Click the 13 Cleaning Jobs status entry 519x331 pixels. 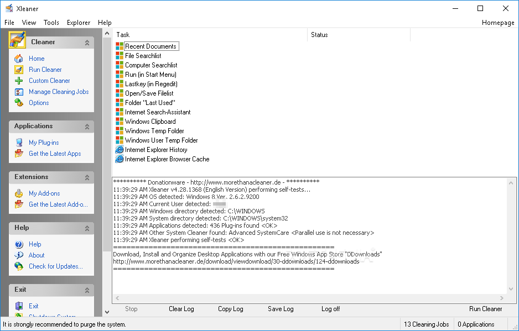coord(426,324)
